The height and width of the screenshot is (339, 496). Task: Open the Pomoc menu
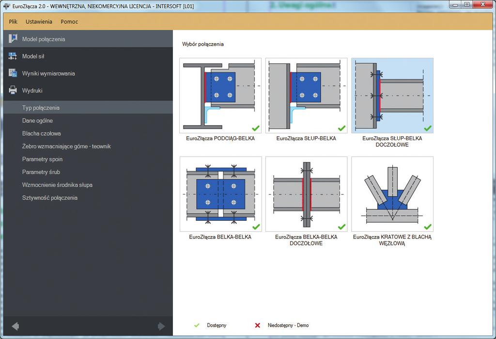point(69,21)
